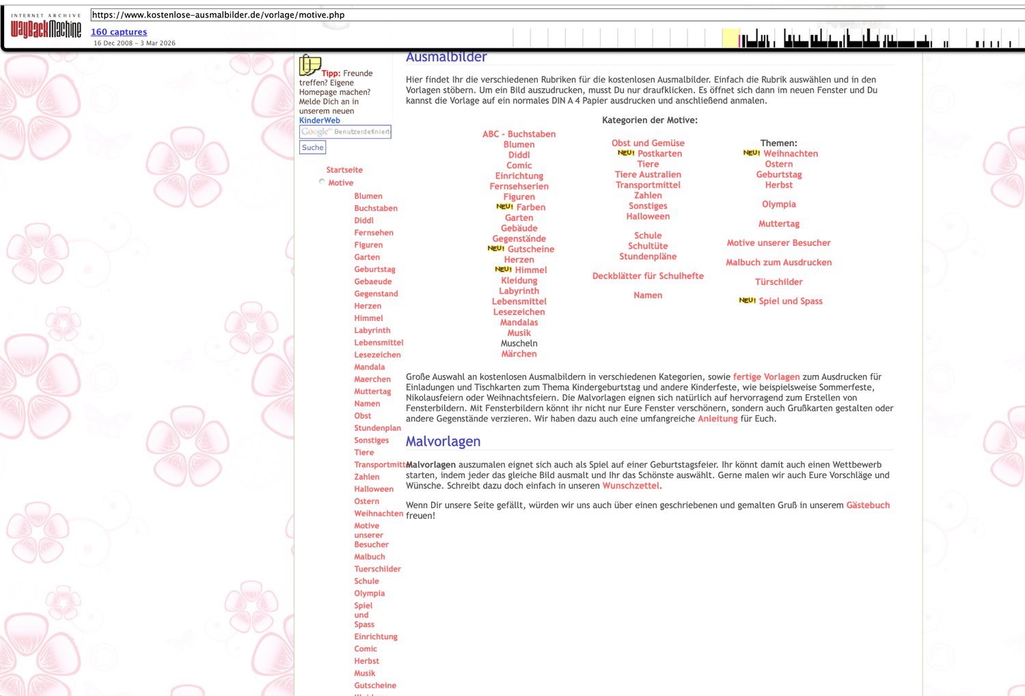Image resolution: width=1025 pixels, height=696 pixels.
Task: Open Malbuch zum Ausdrucken link
Action: (x=779, y=262)
